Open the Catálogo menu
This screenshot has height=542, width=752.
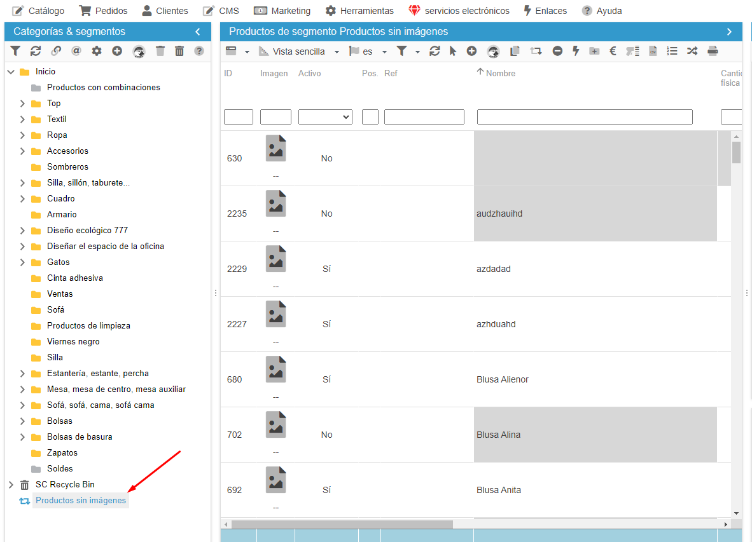[38, 11]
